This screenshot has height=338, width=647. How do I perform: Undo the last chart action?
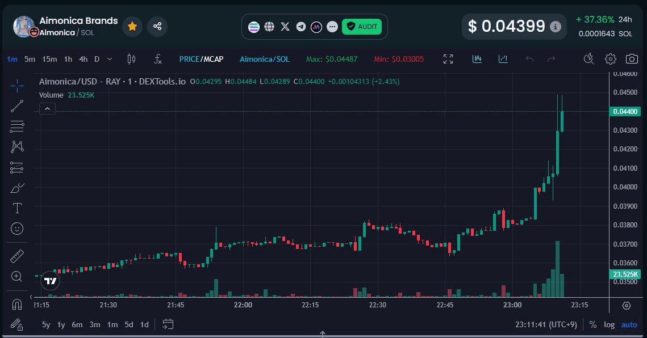529,59
